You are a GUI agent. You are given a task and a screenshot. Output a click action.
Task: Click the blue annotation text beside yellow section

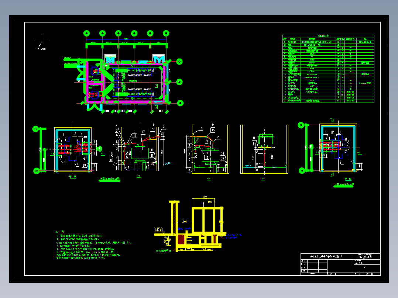[x=233, y=236]
